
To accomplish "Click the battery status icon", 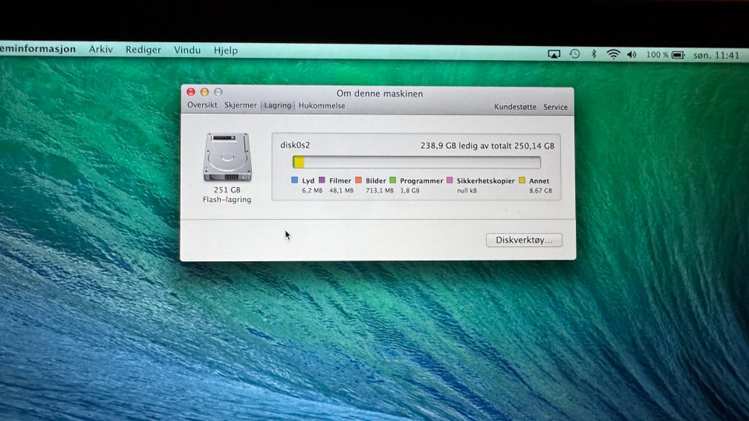I will pyautogui.click(x=678, y=55).
